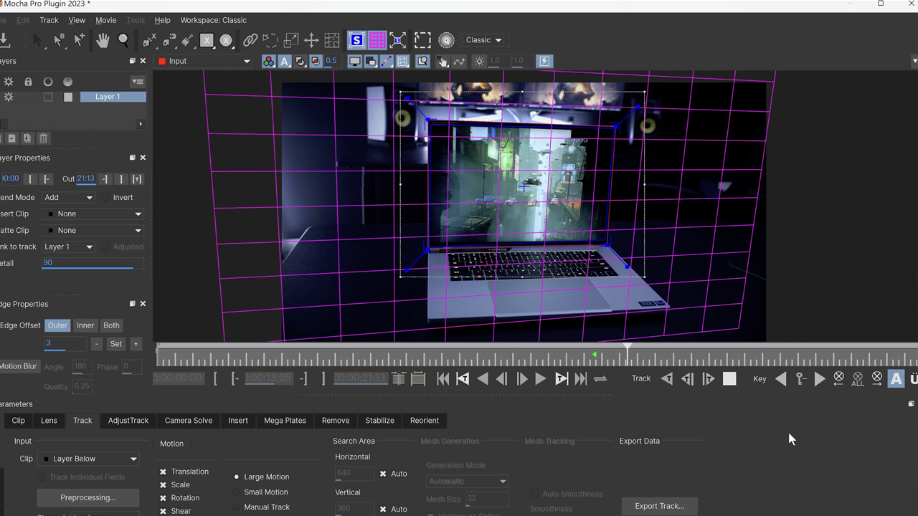Screen dimensions: 918x516
Task: Toggle Horizontal Auto search area checkbox
Action: [x=383, y=474]
